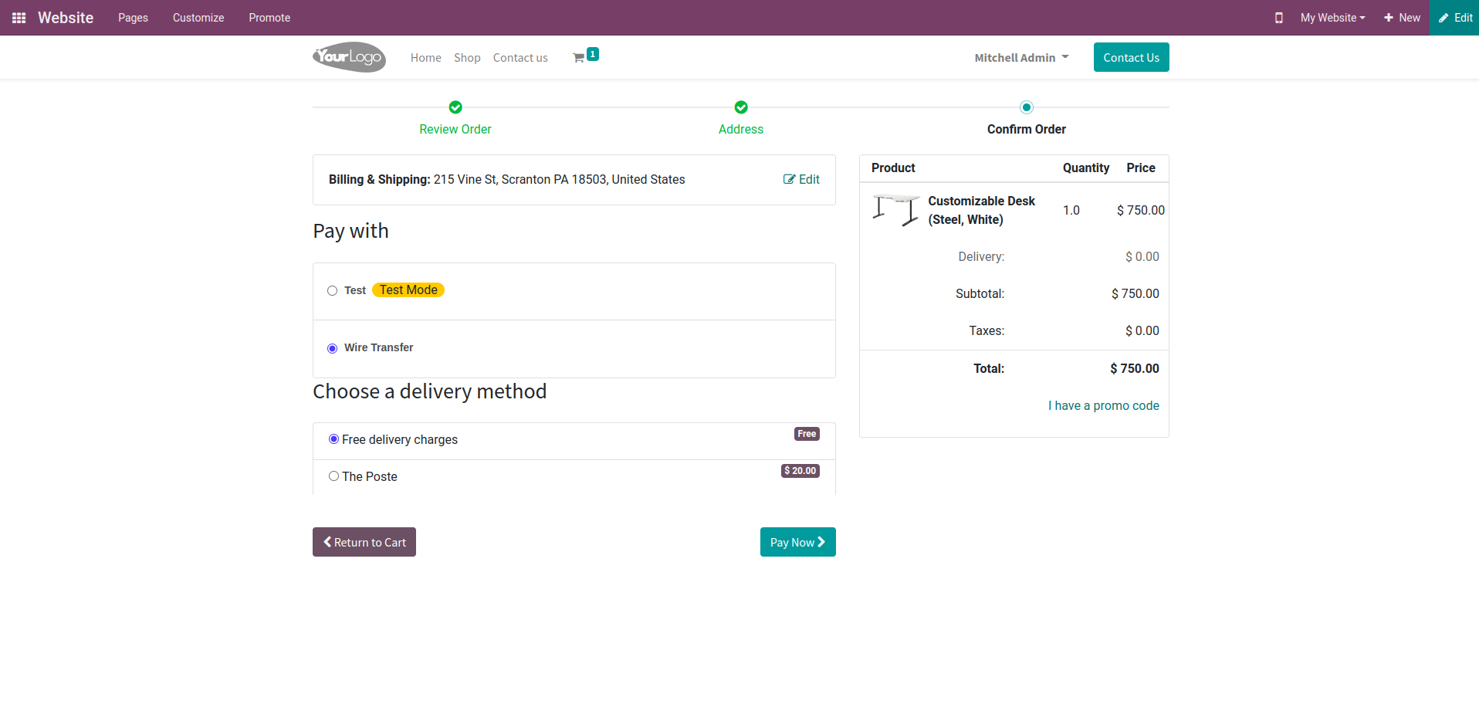The height and width of the screenshot is (728, 1479).
Task: Click the Review Order green checkmark step
Action: pyautogui.click(x=455, y=107)
